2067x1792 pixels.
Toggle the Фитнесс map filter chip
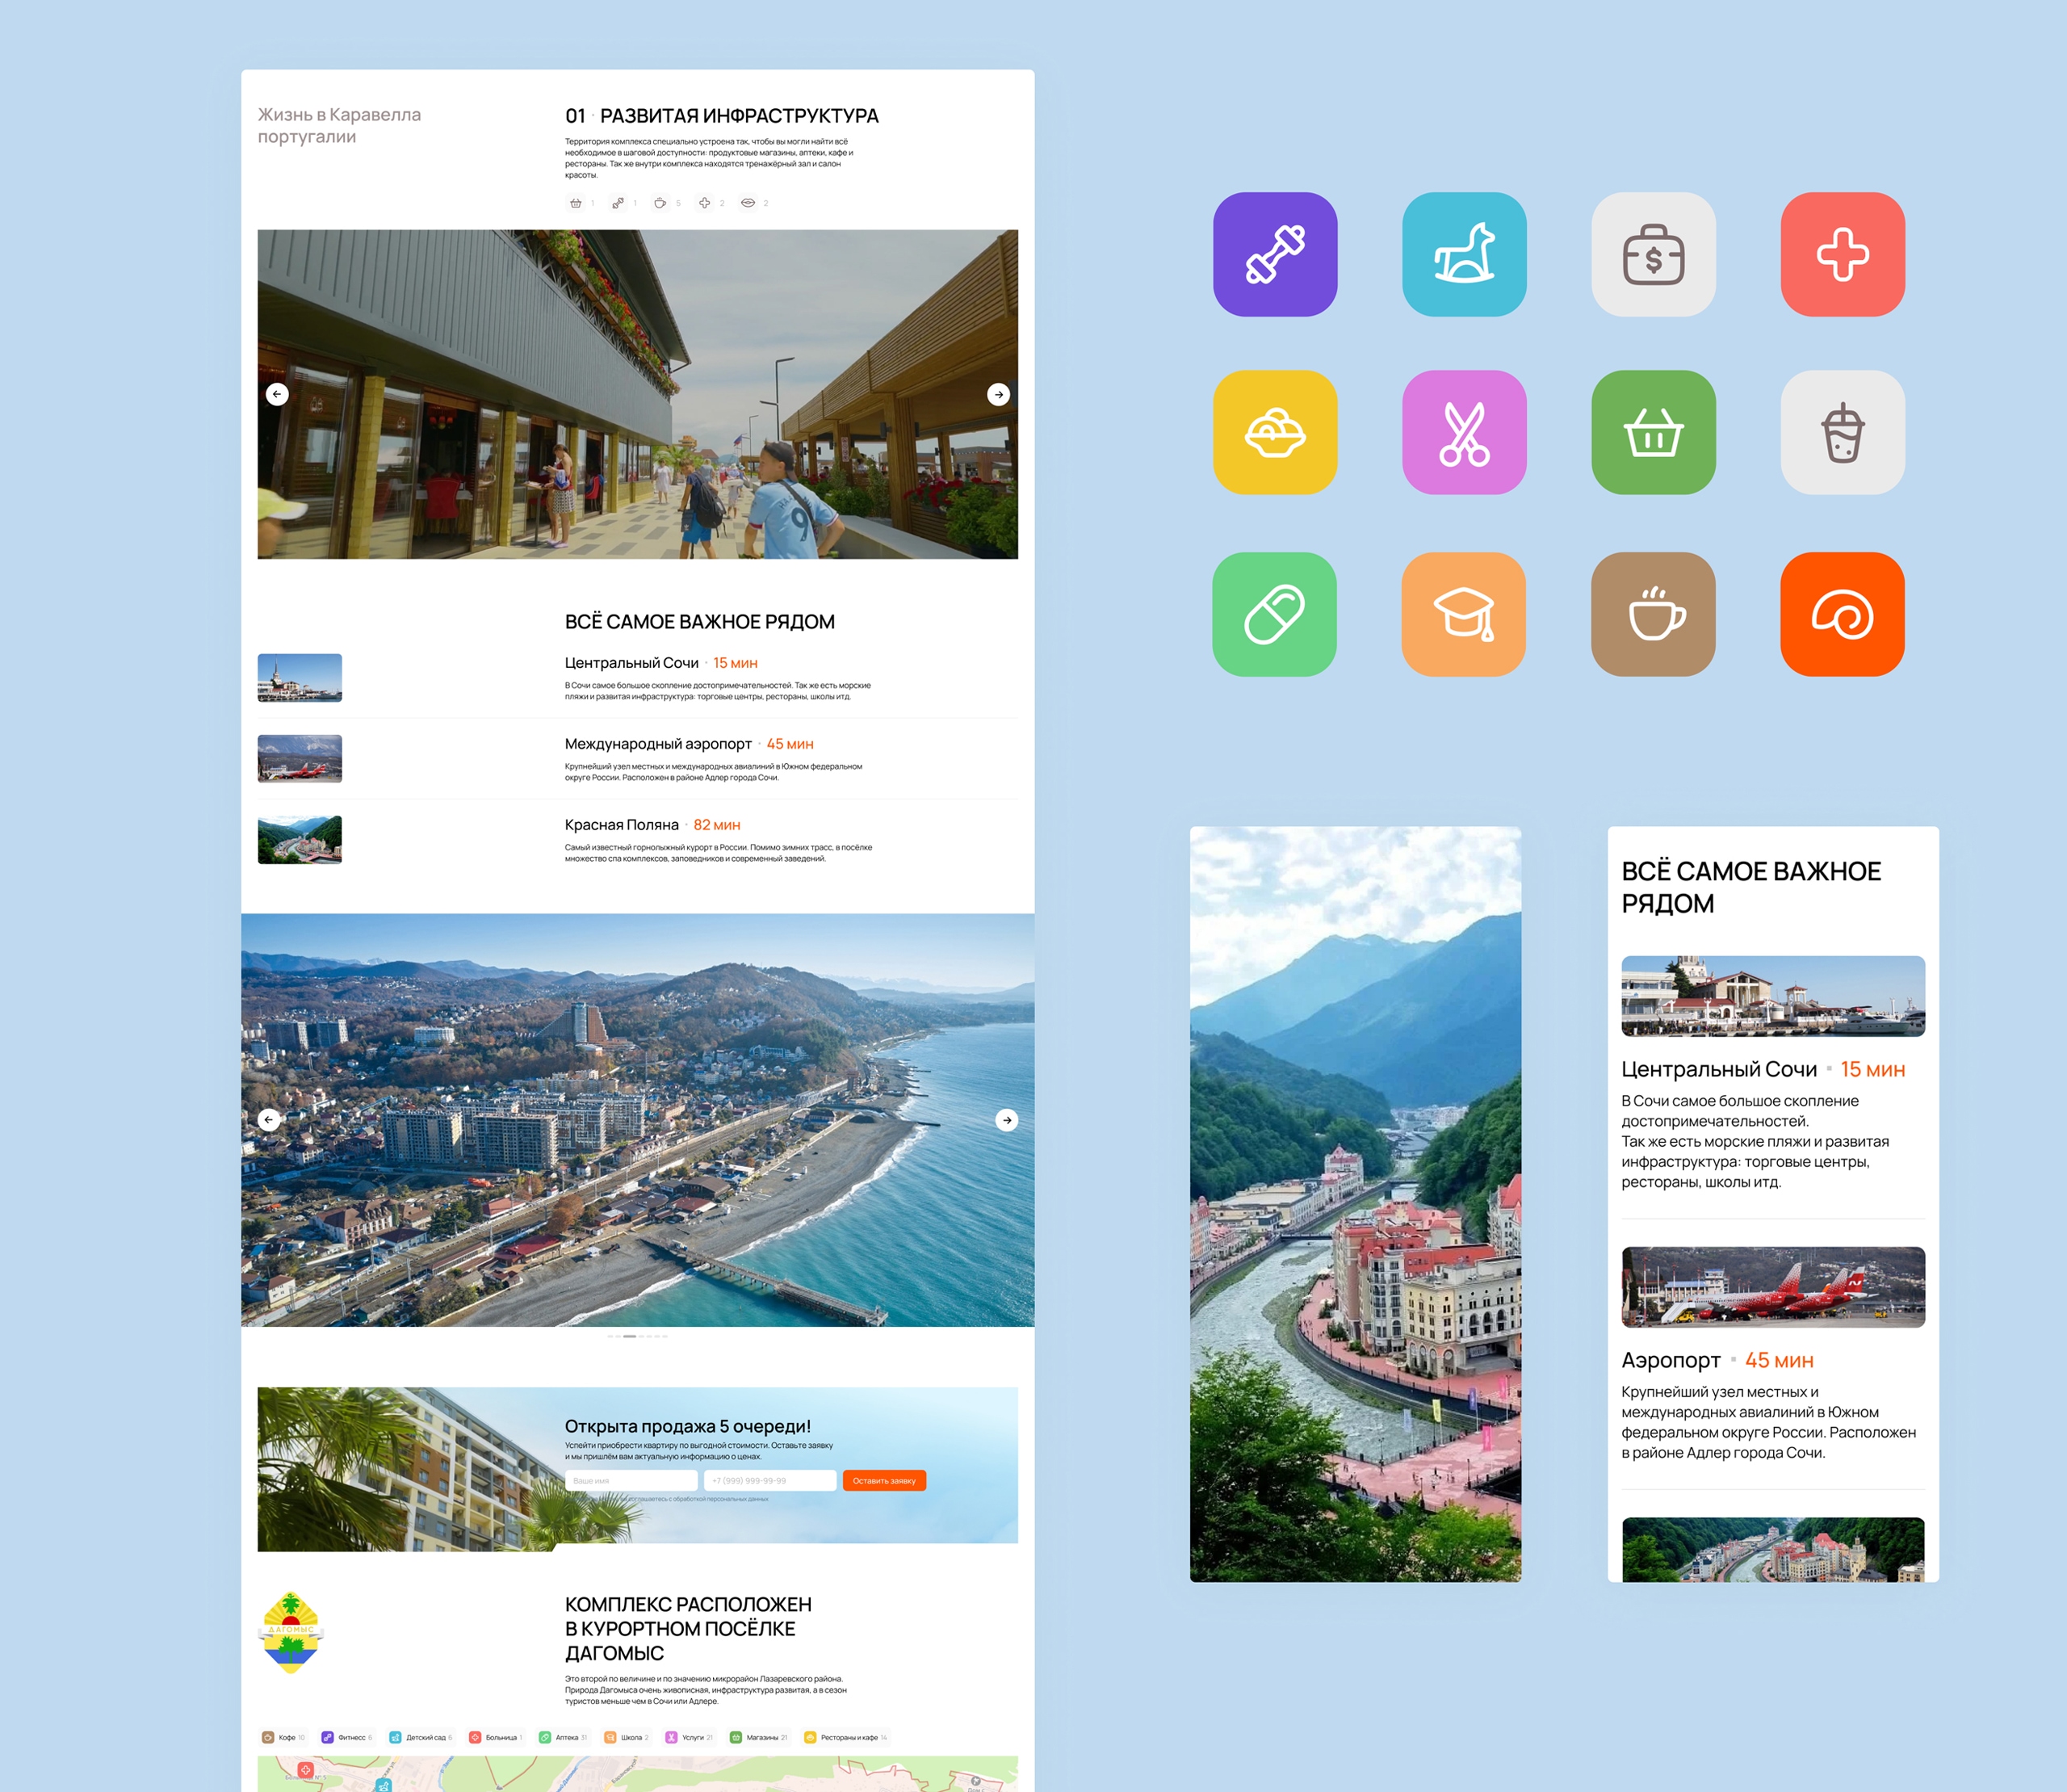(346, 1737)
